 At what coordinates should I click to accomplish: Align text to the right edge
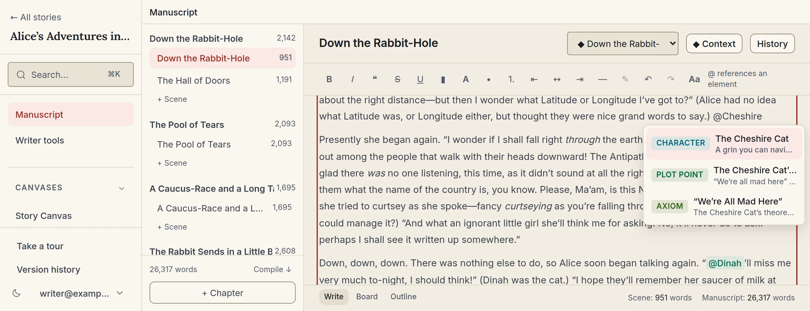(580, 79)
